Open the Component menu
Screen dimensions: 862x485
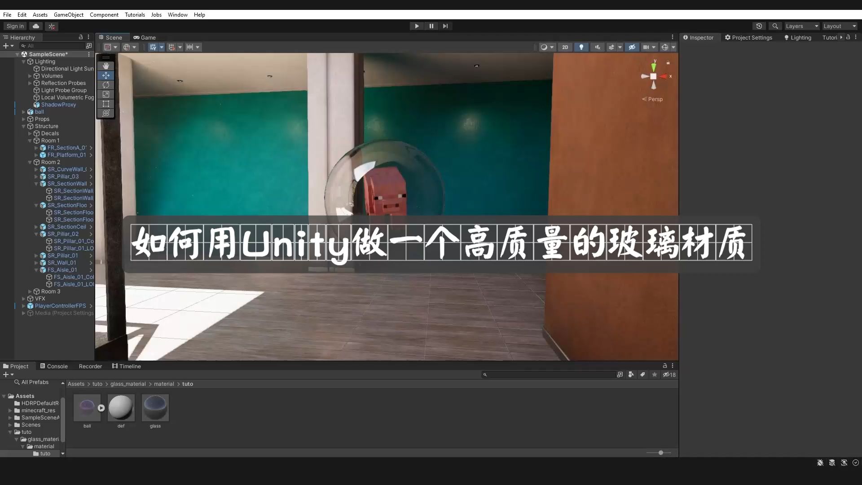[x=104, y=15]
